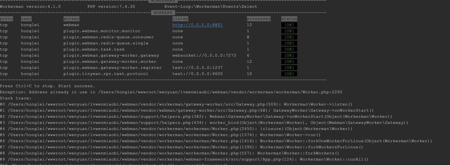The image size is (450, 165).
Task: Click the 'Stack trace:' line
Action: [16, 98]
